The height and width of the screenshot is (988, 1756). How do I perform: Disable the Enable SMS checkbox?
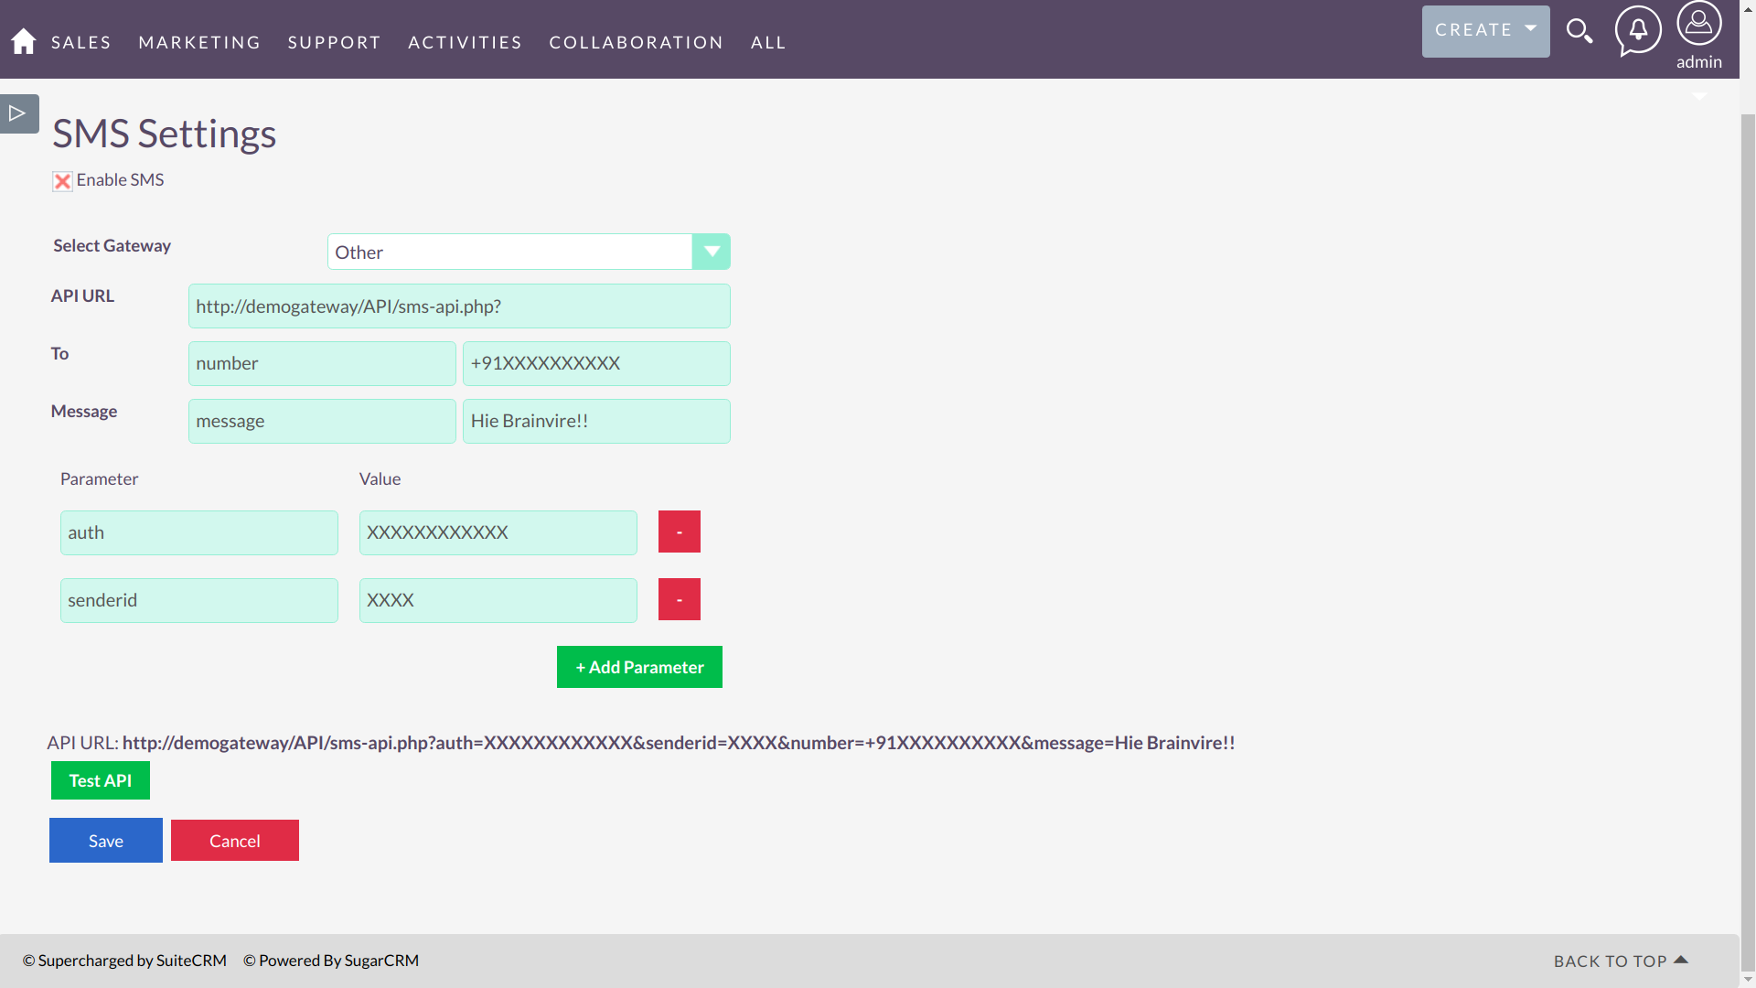click(61, 180)
